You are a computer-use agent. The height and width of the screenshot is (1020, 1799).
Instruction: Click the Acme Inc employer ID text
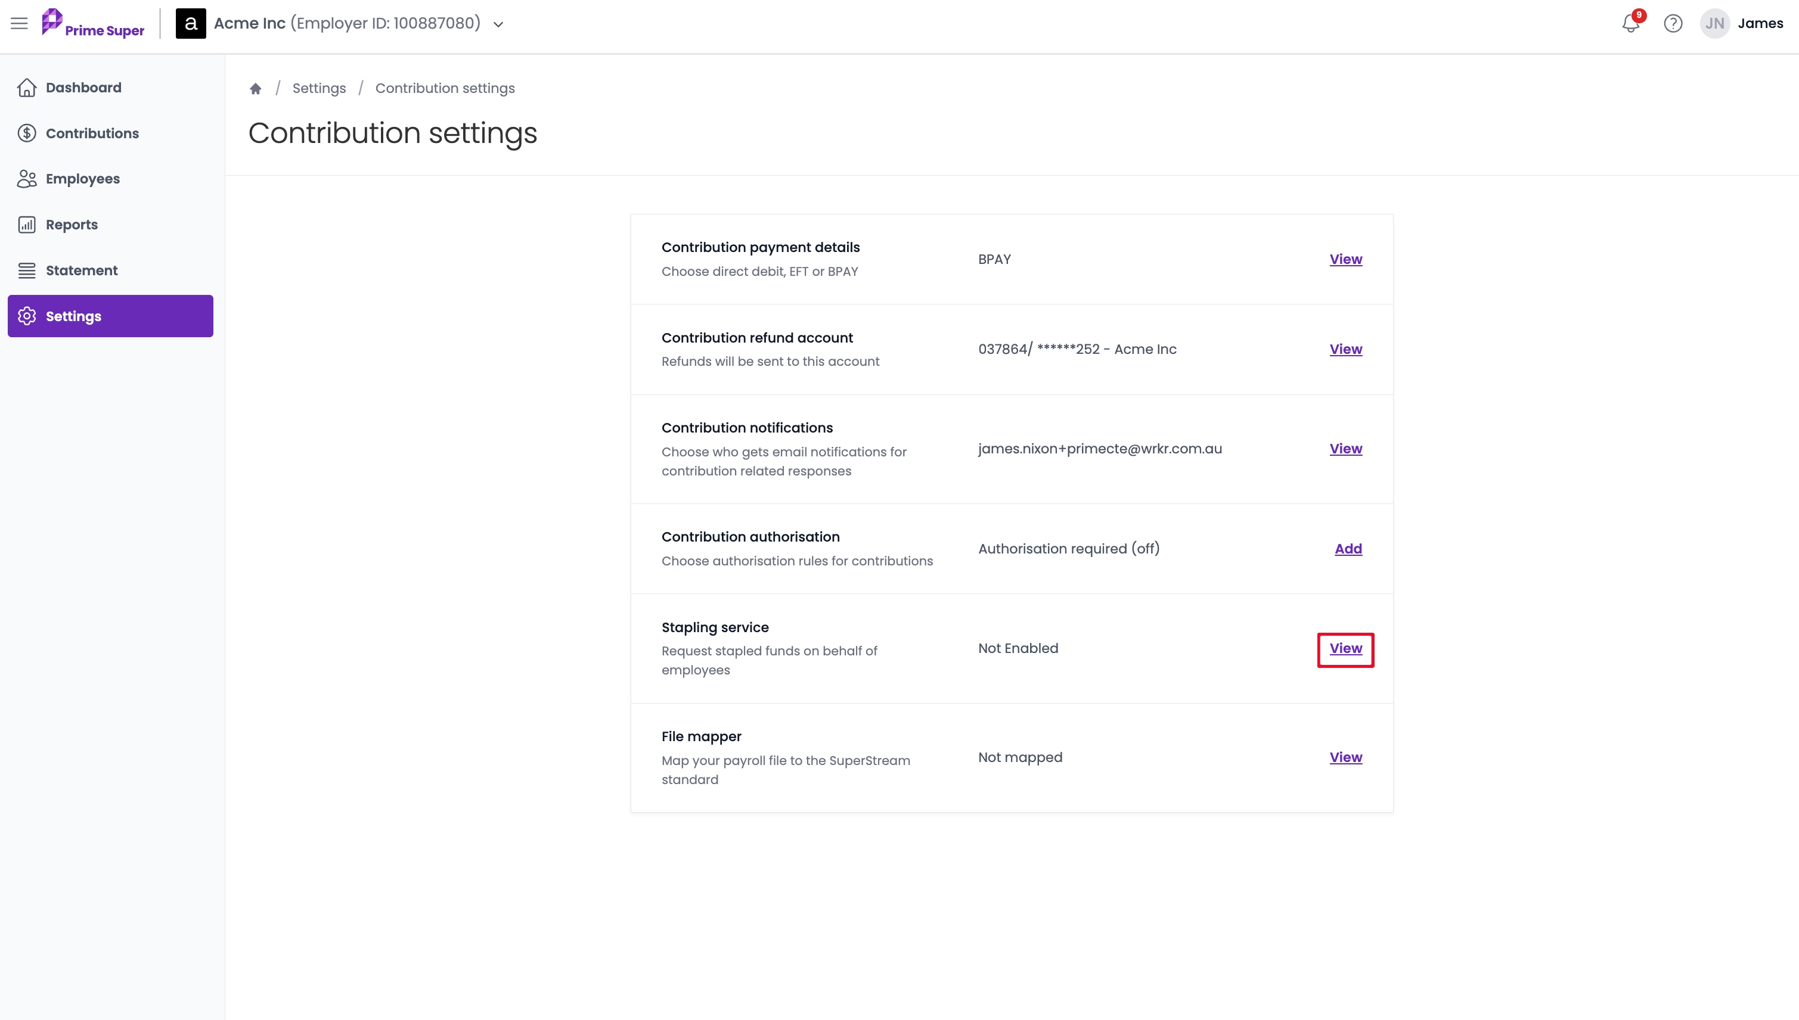tap(347, 23)
